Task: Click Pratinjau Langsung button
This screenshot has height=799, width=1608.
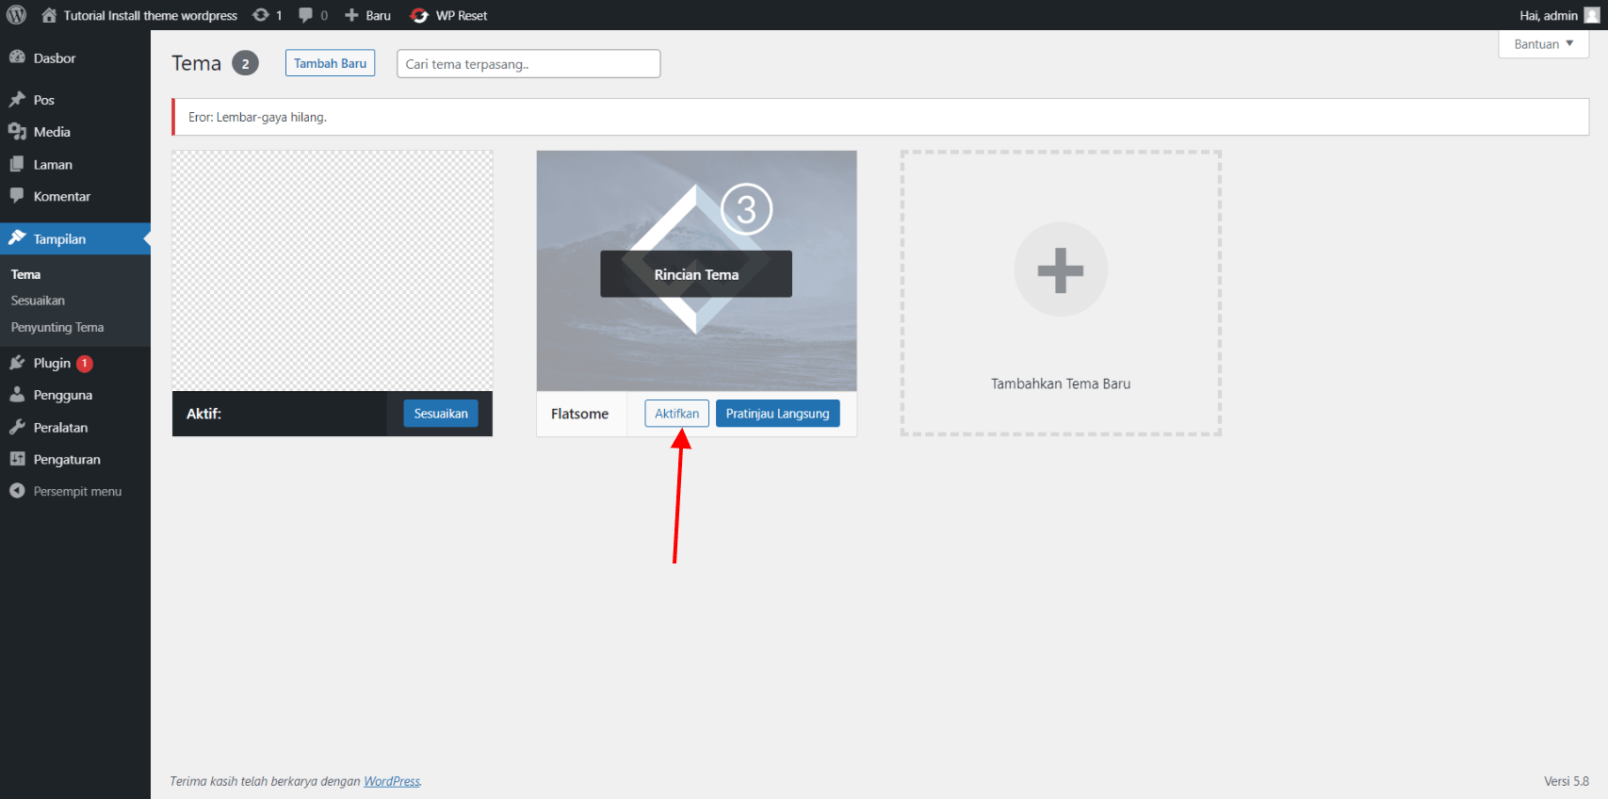Action: click(x=777, y=414)
